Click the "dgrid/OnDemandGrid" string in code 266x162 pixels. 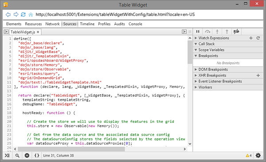[x=40, y=78]
